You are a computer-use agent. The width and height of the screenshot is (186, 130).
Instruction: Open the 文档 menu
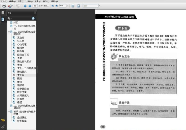(29, 2)
